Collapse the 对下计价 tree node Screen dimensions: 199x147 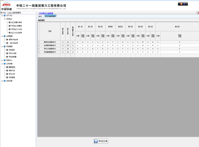2,16
